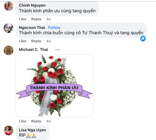
Task: Reply to Chinh Nguyen's comment
Action: pos(36,19)
